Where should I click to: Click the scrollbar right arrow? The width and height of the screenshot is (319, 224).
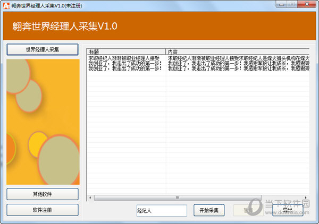[x=306, y=197]
